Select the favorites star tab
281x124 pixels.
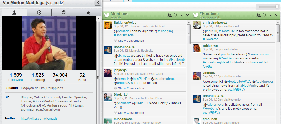[88, 12]
